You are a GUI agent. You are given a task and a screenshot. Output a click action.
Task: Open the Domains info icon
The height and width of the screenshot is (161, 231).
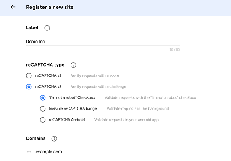pyautogui.click(x=54, y=139)
